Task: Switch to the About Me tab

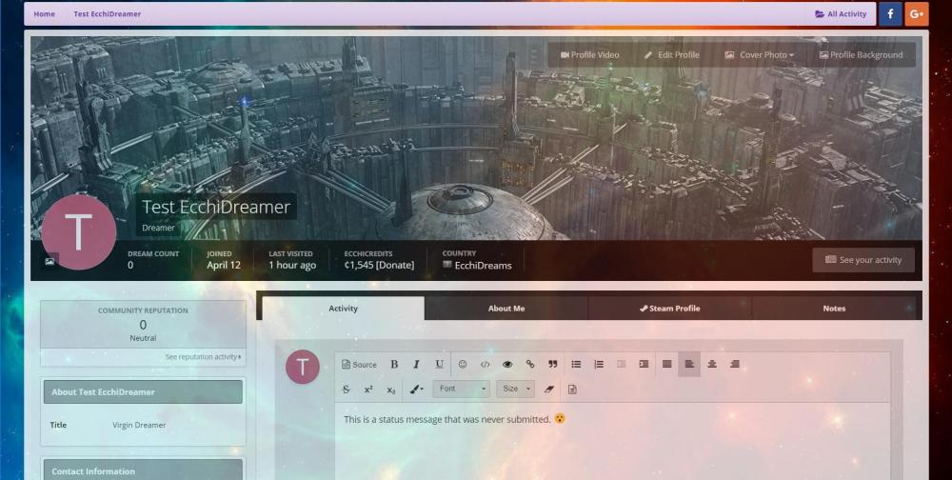Action: [506, 308]
